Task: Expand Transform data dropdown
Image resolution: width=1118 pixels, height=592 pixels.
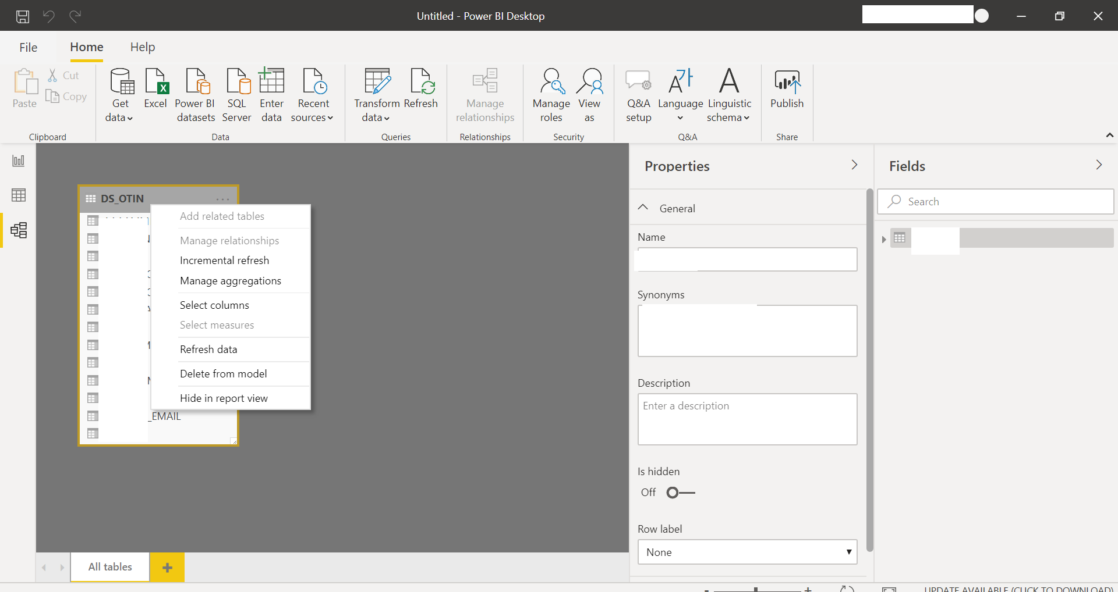Action: [x=376, y=110]
